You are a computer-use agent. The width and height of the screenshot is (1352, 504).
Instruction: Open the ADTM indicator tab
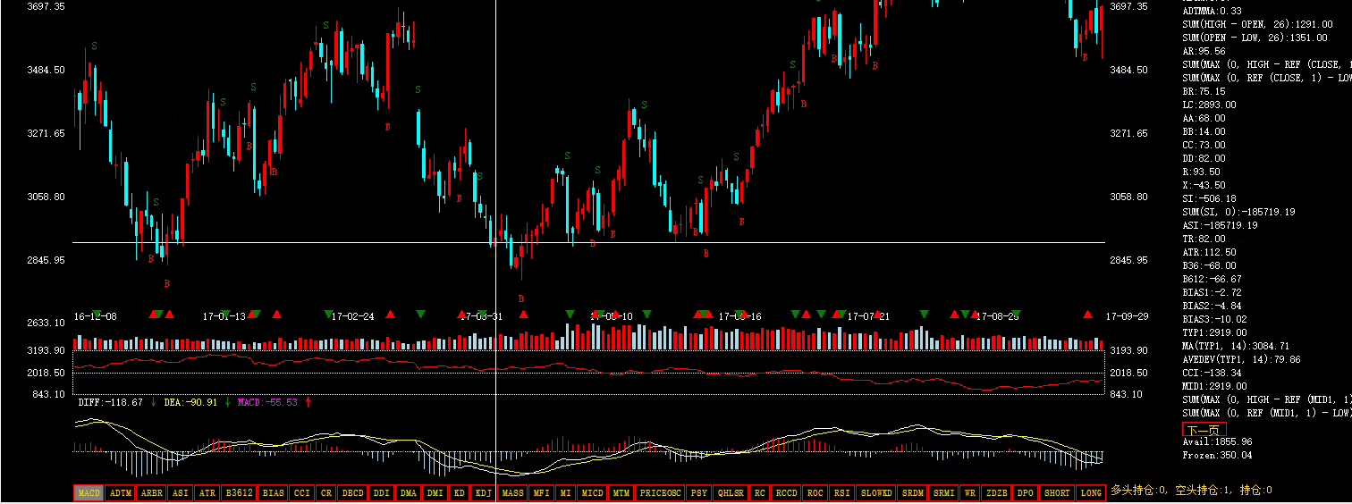coord(121,493)
